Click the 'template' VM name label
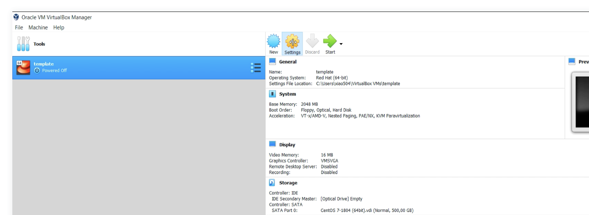Image resolution: width=589 pixels, height=215 pixels. pyautogui.click(x=43, y=64)
